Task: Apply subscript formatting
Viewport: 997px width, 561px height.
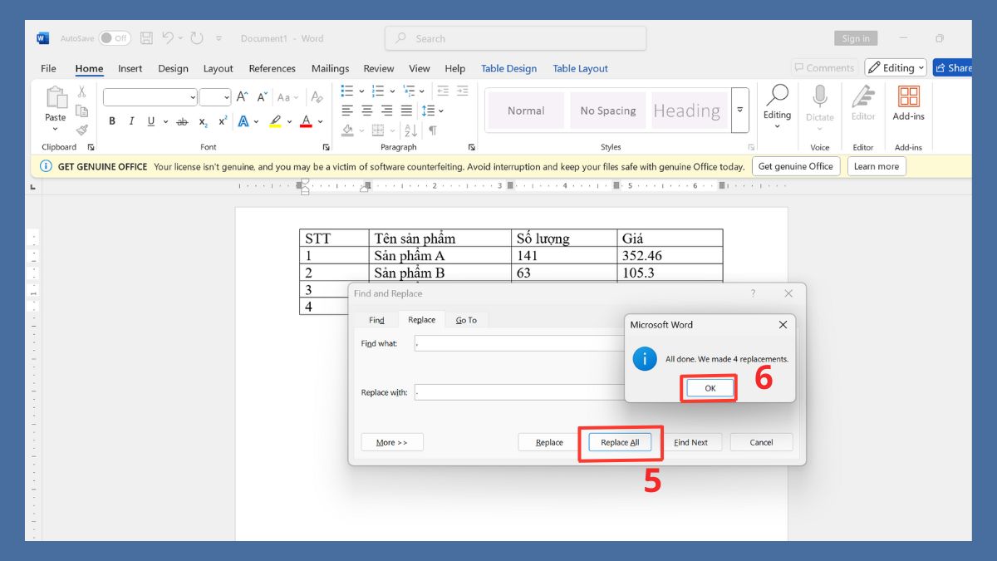Action: (x=204, y=122)
